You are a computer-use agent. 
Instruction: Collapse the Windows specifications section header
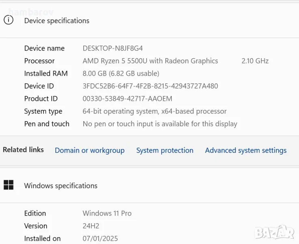[61, 186]
